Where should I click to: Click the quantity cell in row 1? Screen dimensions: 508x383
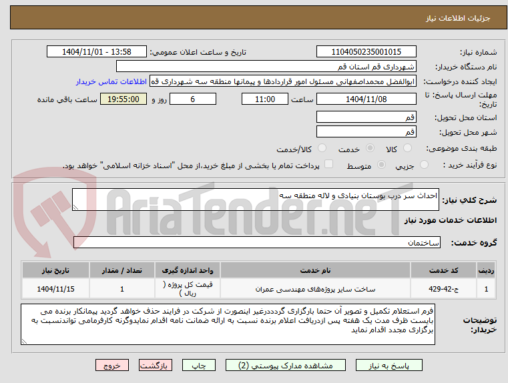tap(121, 289)
